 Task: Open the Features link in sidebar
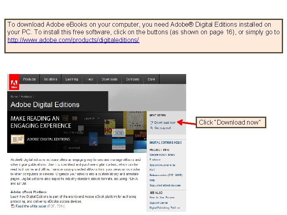coord(155,160)
